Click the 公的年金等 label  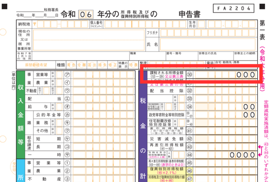pyautogui.click(x=49, y=115)
